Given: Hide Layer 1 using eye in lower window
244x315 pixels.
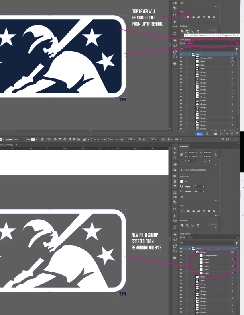Looking at the screenshot, I should 181,248.
